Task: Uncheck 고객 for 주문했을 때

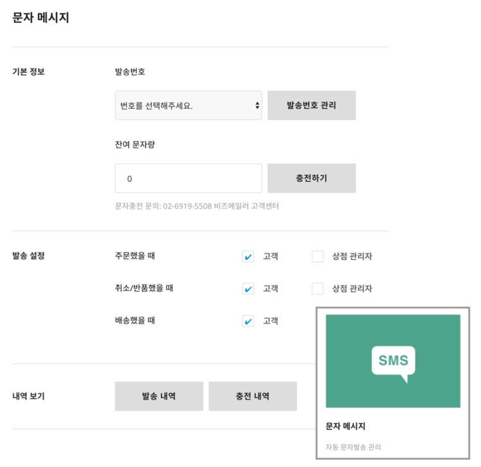Action: tap(248, 257)
